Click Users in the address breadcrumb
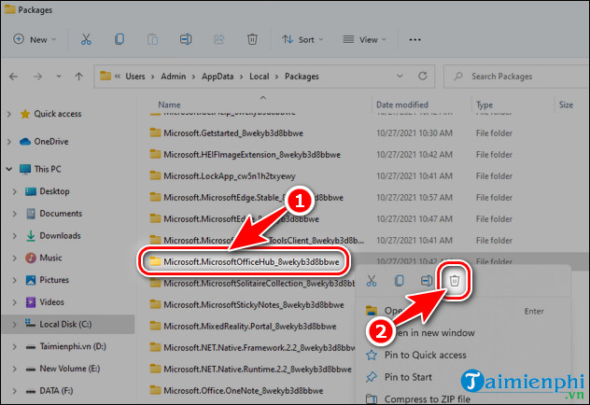This screenshot has height=405, width=590. [x=135, y=77]
